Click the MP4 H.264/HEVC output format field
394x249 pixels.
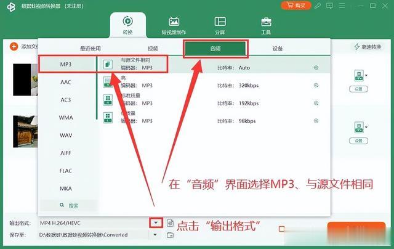tap(94, 223)
